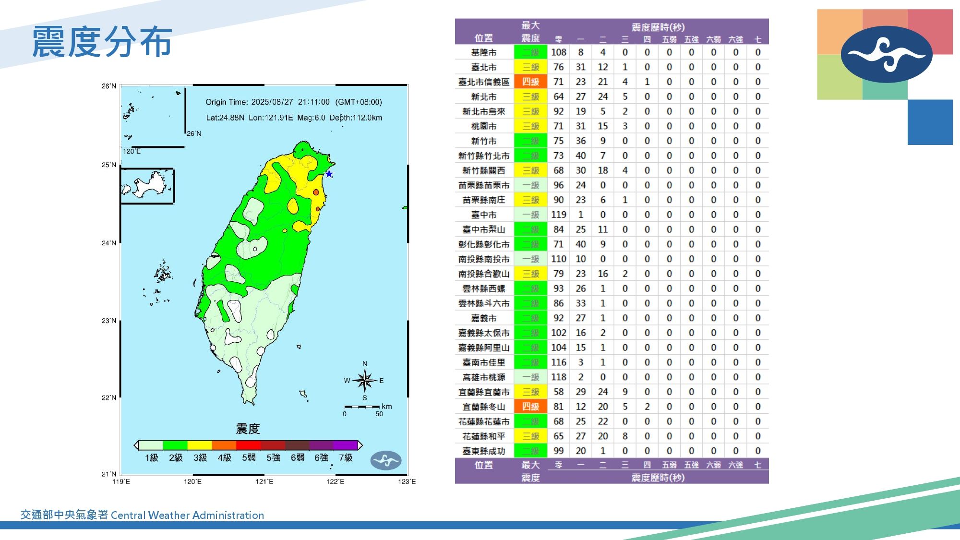Click the 26°N latitude label on the map axis
Screen dimensions: 960x540
(109, 86)
